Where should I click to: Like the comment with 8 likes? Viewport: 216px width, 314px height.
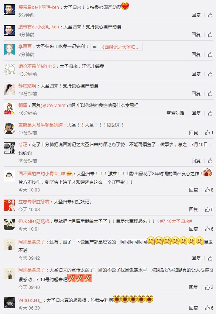click(209, 190)
